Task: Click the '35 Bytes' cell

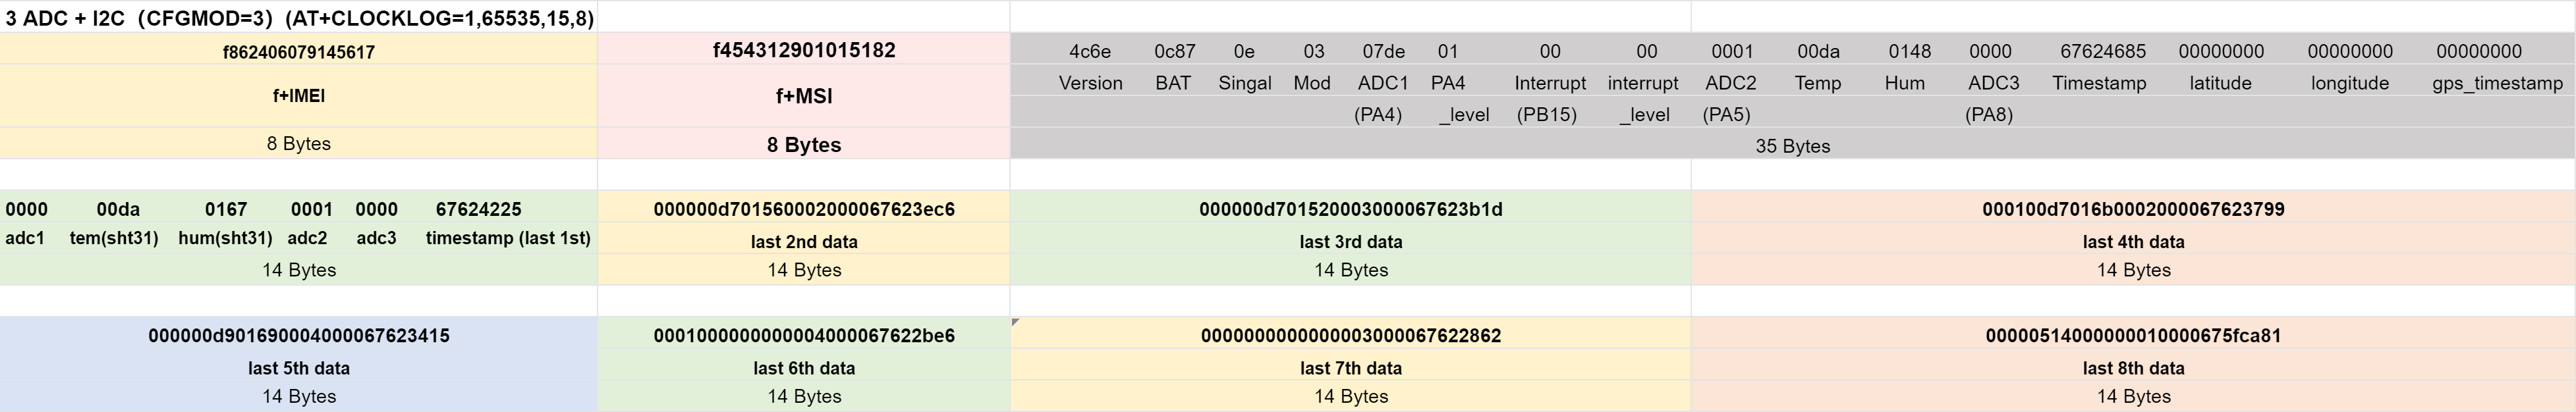Action: pos(1793,146)
